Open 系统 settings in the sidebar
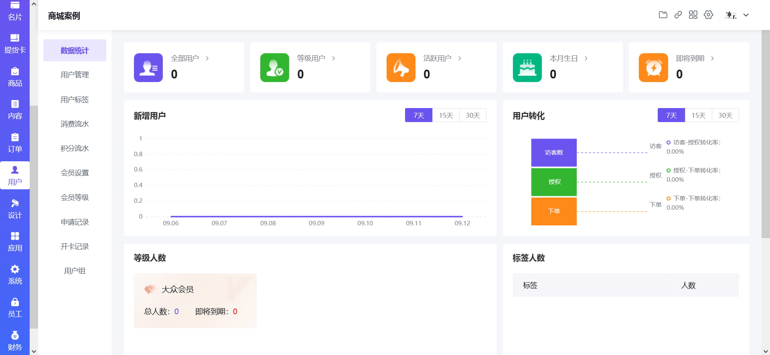This screenshot has width=770, height=355. (15, 275)
